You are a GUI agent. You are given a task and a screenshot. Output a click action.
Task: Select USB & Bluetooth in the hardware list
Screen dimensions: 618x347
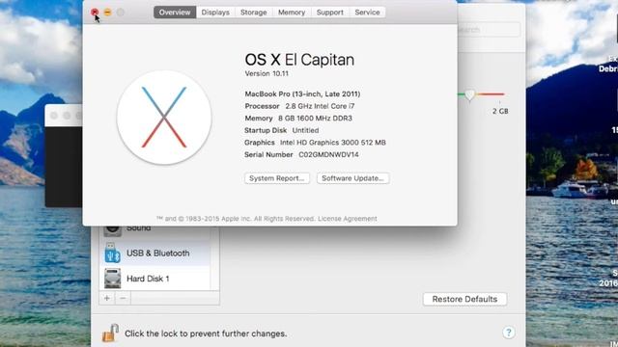pos(154,253)
